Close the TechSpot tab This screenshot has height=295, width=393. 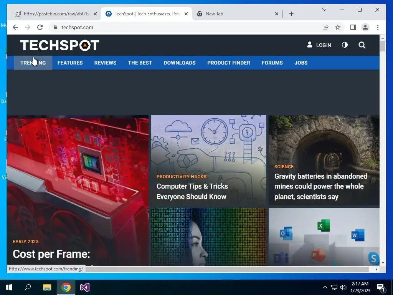pyautogui.click(x=186, y=14)
